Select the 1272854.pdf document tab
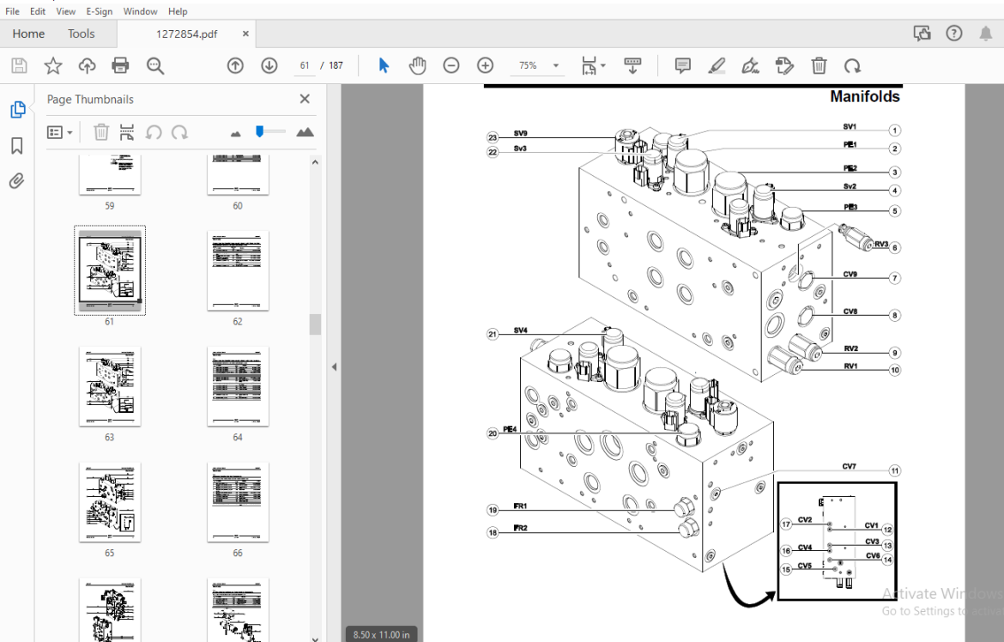The width and height of the screenshot is (1004, 642). [x=186, y=34]
